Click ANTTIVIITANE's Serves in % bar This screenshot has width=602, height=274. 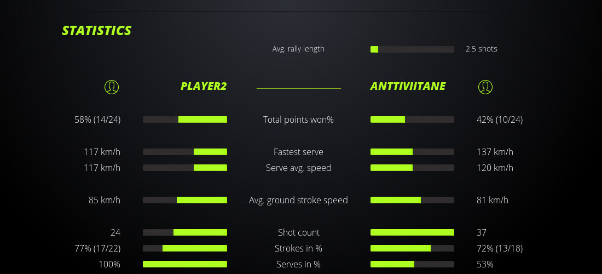pos(412,264)
